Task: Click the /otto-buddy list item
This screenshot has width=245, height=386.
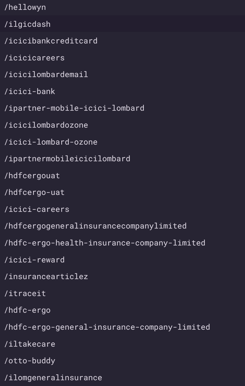Action: click(30, 361)
